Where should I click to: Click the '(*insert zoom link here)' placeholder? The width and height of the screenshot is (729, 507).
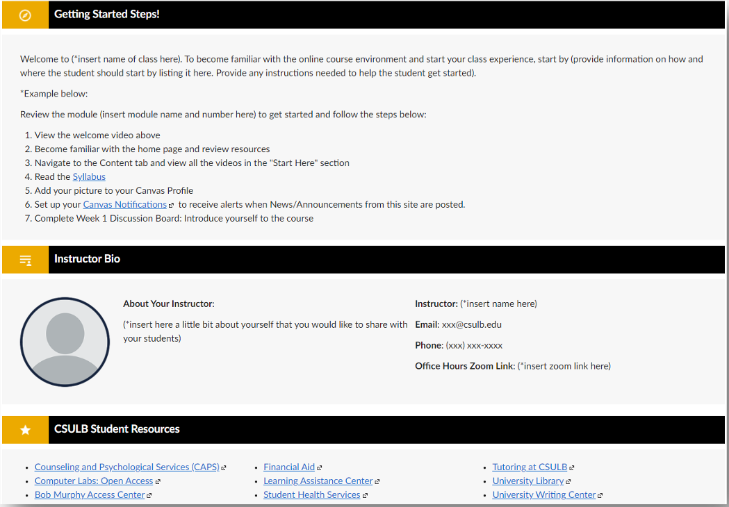click(564, 366)
